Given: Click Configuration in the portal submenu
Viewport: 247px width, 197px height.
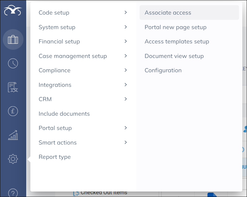Looking at the screenshot, I should [163, 70].
